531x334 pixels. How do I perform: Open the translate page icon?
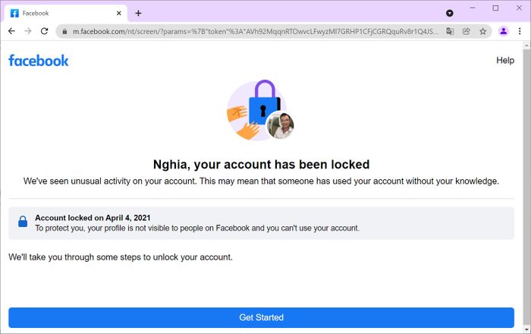click(450, 32)
